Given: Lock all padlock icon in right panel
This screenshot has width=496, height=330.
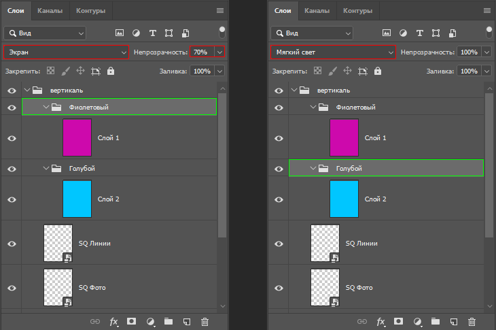Looking at the screenshot, I should [x=377, y=71].
